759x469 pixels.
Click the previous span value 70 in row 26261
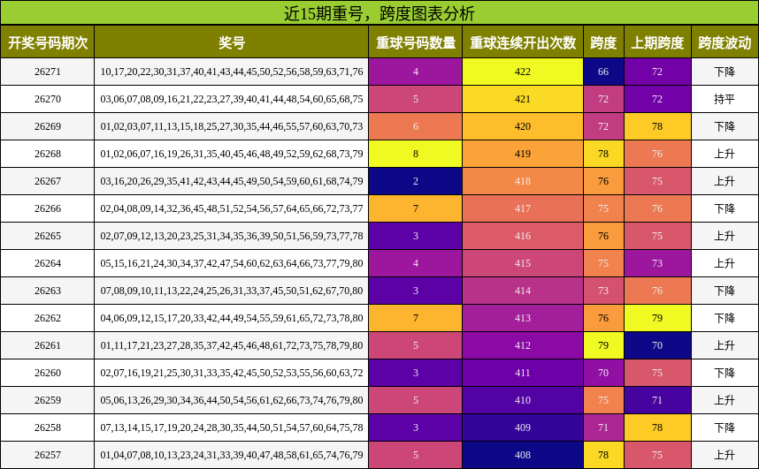coord(657,345)
